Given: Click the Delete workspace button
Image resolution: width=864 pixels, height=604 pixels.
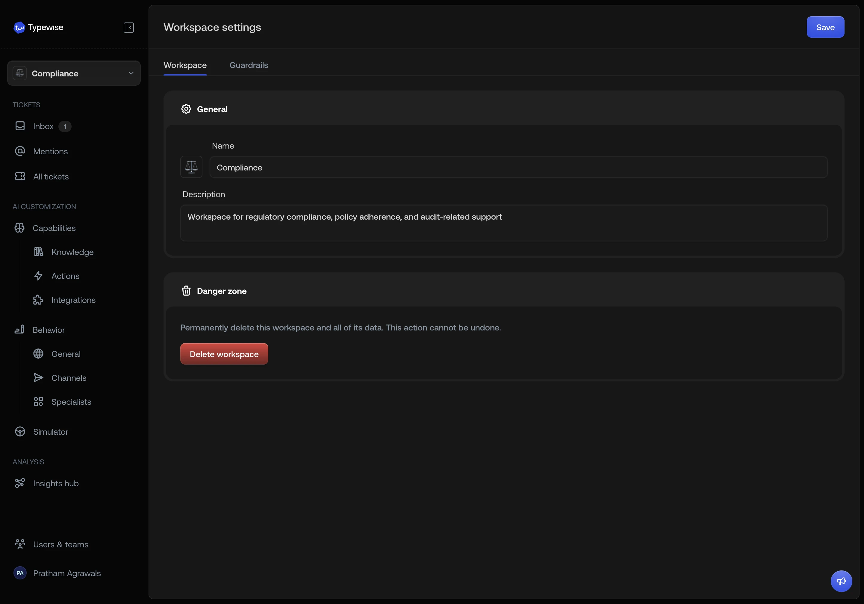Looking at the screenshot, I should click(224, 354).
